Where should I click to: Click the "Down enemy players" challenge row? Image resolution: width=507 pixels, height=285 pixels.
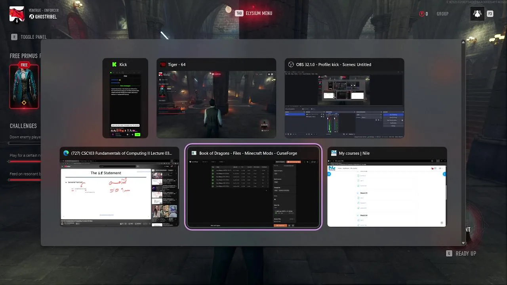pyautogui.click(x=25, y=139)
